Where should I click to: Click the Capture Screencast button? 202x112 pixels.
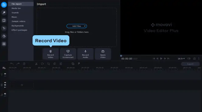pyautogui.click(x=68, y=54)
